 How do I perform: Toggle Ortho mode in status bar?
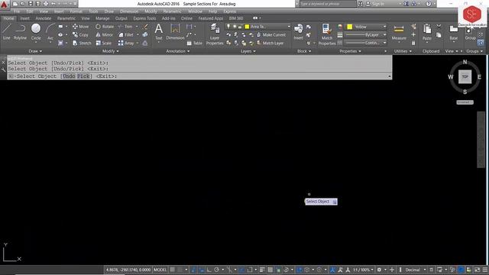click(209, 270)
